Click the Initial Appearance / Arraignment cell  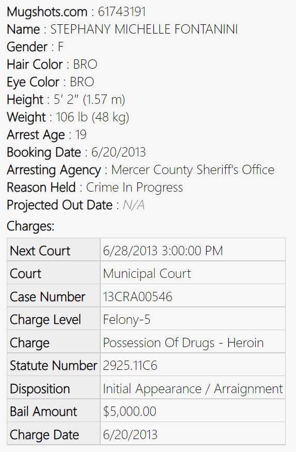click(x=193, y=388)
